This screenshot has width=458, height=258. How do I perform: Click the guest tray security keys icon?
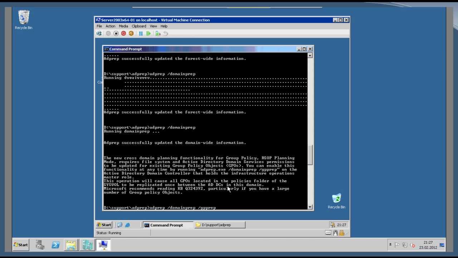click(x=333, y=225)
